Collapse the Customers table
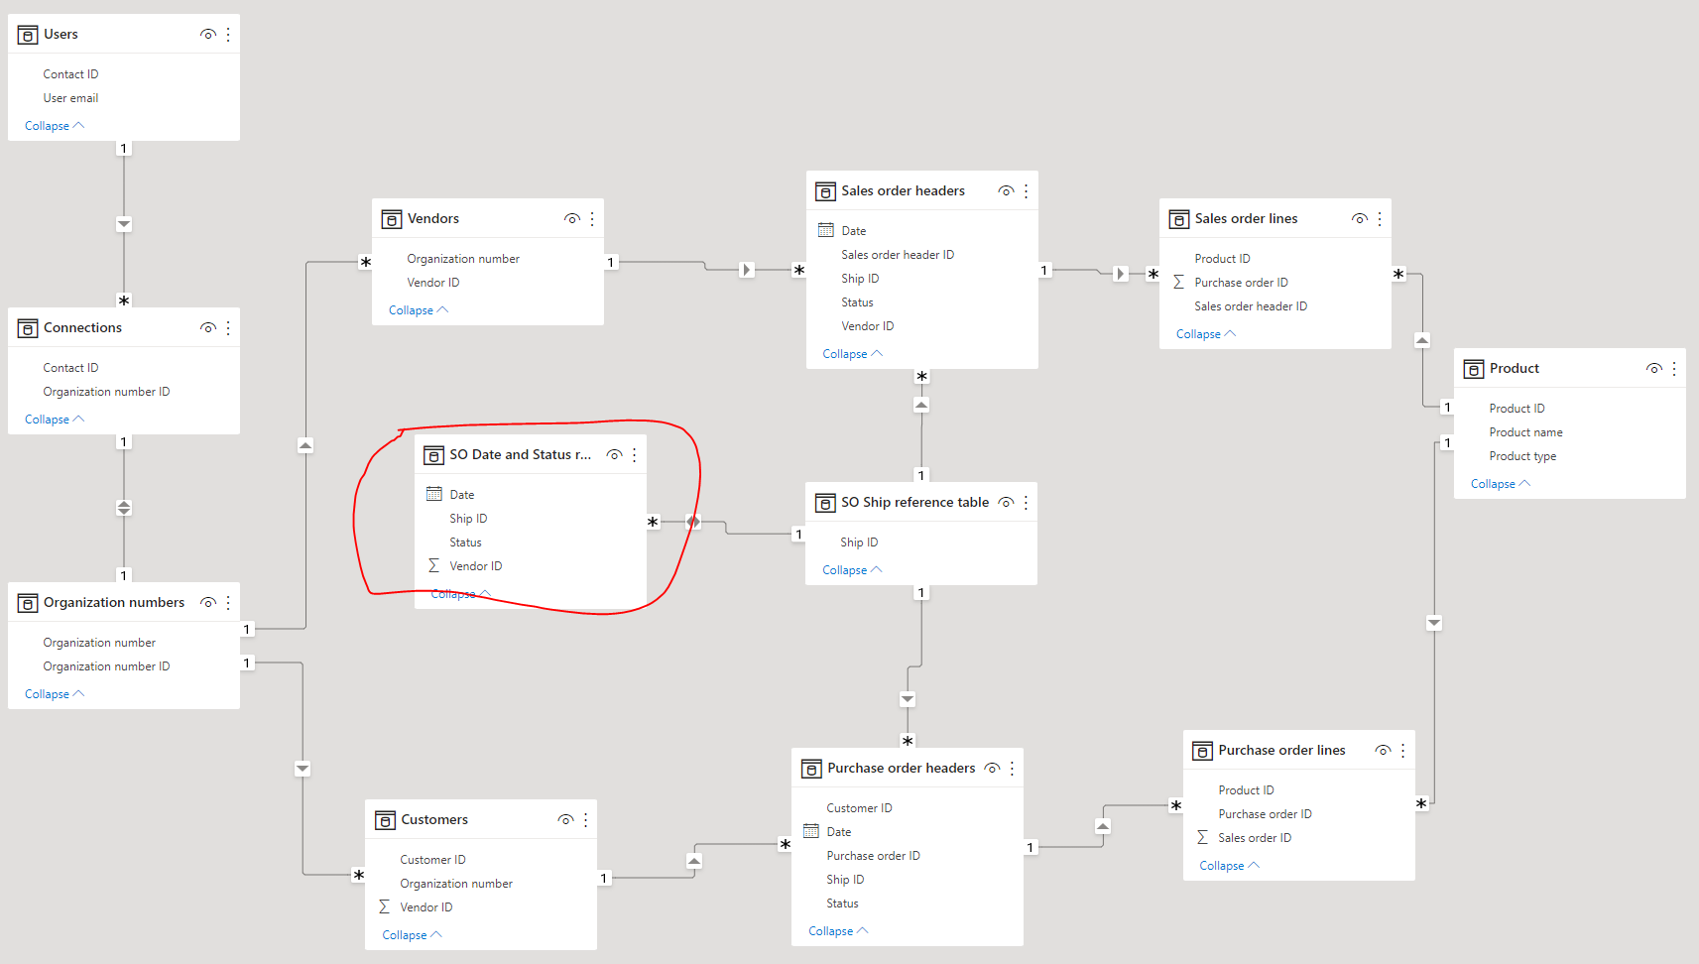 click(412, 935)
